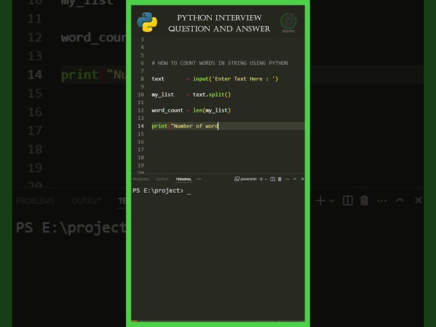
Task: Add a new terminal with the small plus icon
Action: tap(261, 179)
